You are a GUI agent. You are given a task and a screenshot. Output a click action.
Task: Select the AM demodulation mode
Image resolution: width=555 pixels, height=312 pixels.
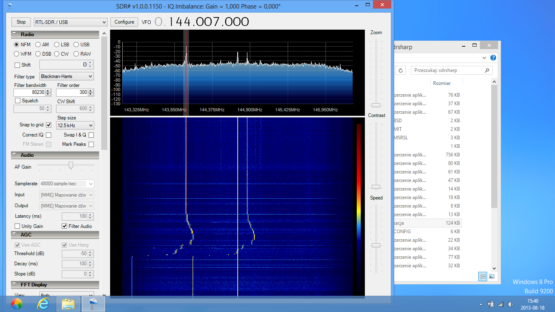[x=38, y=45]
